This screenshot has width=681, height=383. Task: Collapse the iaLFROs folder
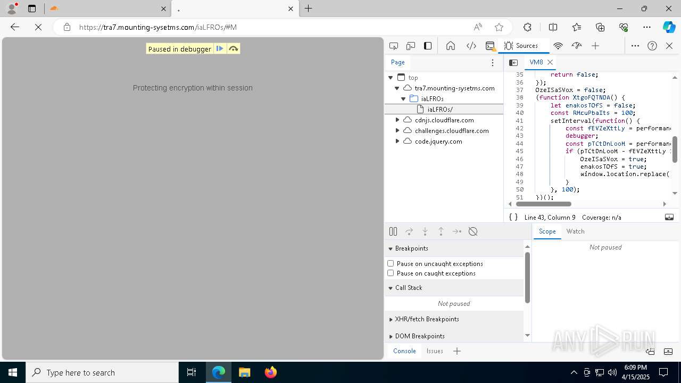click(403, 99)
